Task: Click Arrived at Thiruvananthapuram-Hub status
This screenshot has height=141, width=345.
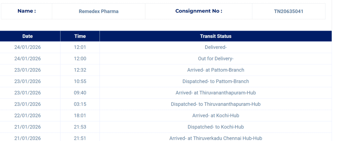Action: pos(216,93)
